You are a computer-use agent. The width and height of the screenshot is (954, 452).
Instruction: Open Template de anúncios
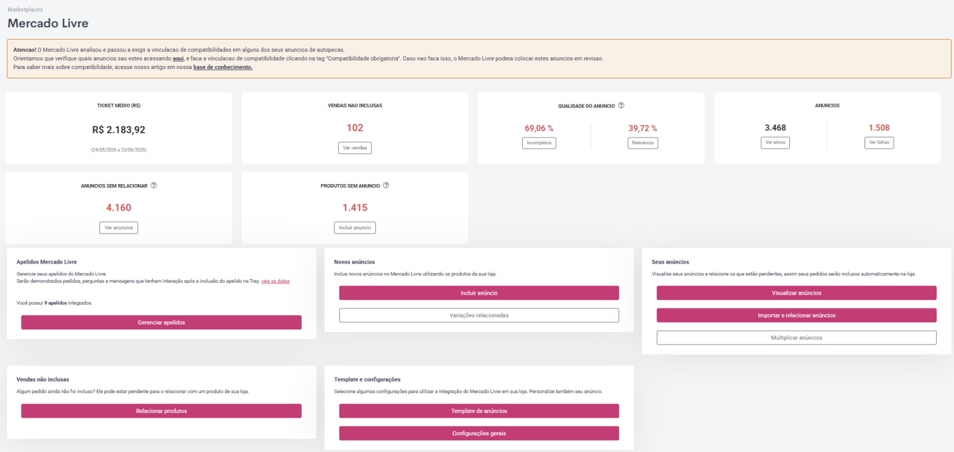click(x=479, y=411)
